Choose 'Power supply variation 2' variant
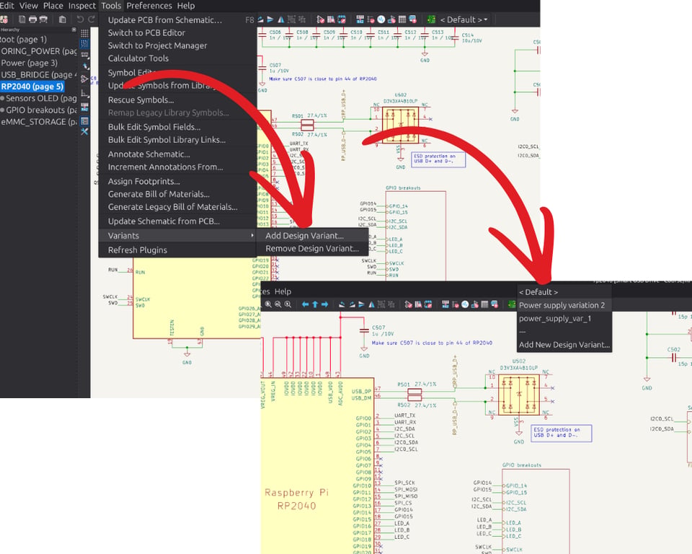This screenshot has width=692, height=554. pyautogui.click(x=562, y=305)
